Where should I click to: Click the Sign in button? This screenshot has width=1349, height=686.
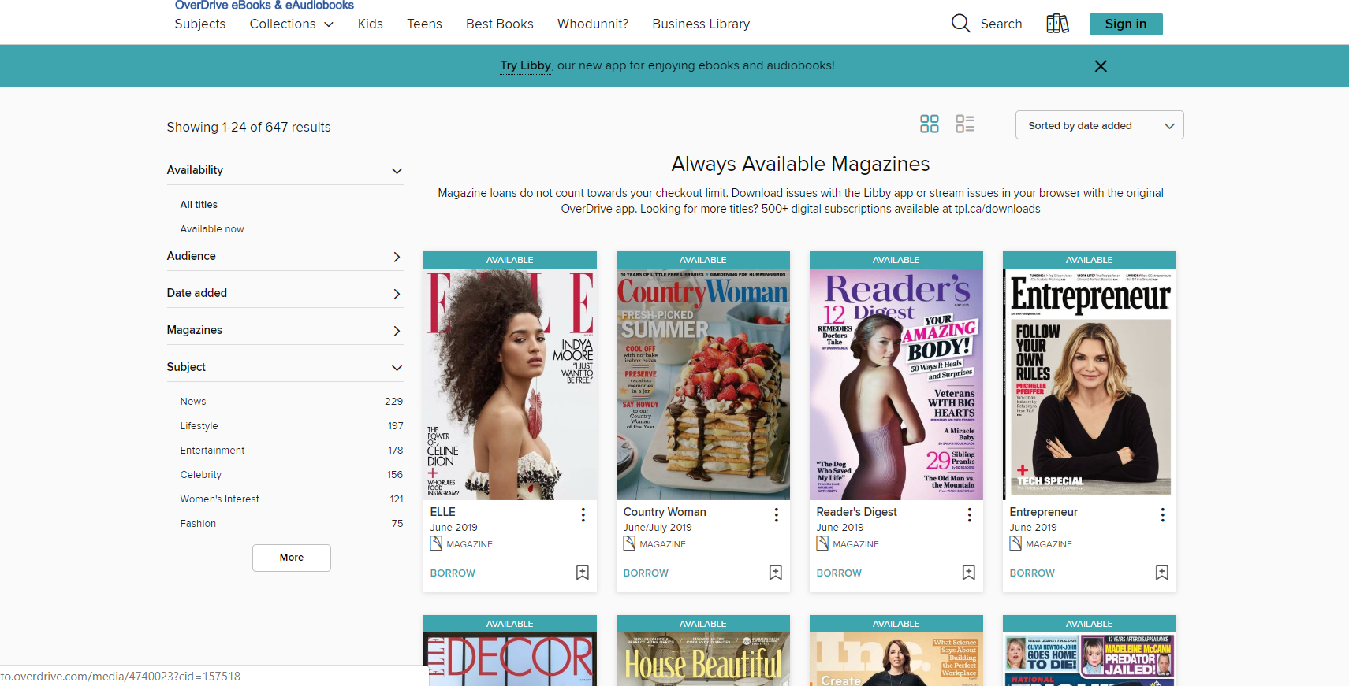[x=1126, y=24]
